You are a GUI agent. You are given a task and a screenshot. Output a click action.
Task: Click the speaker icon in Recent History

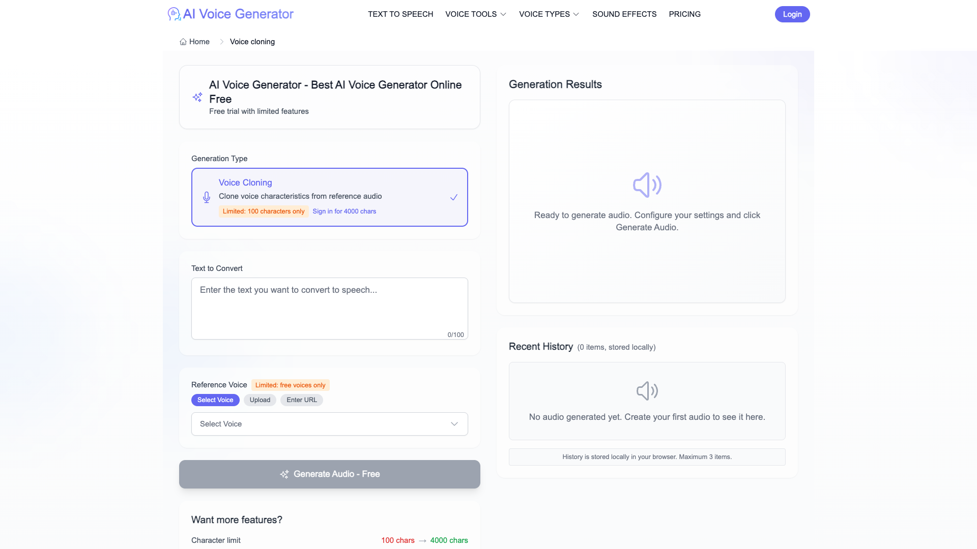(x=647, y=391)
